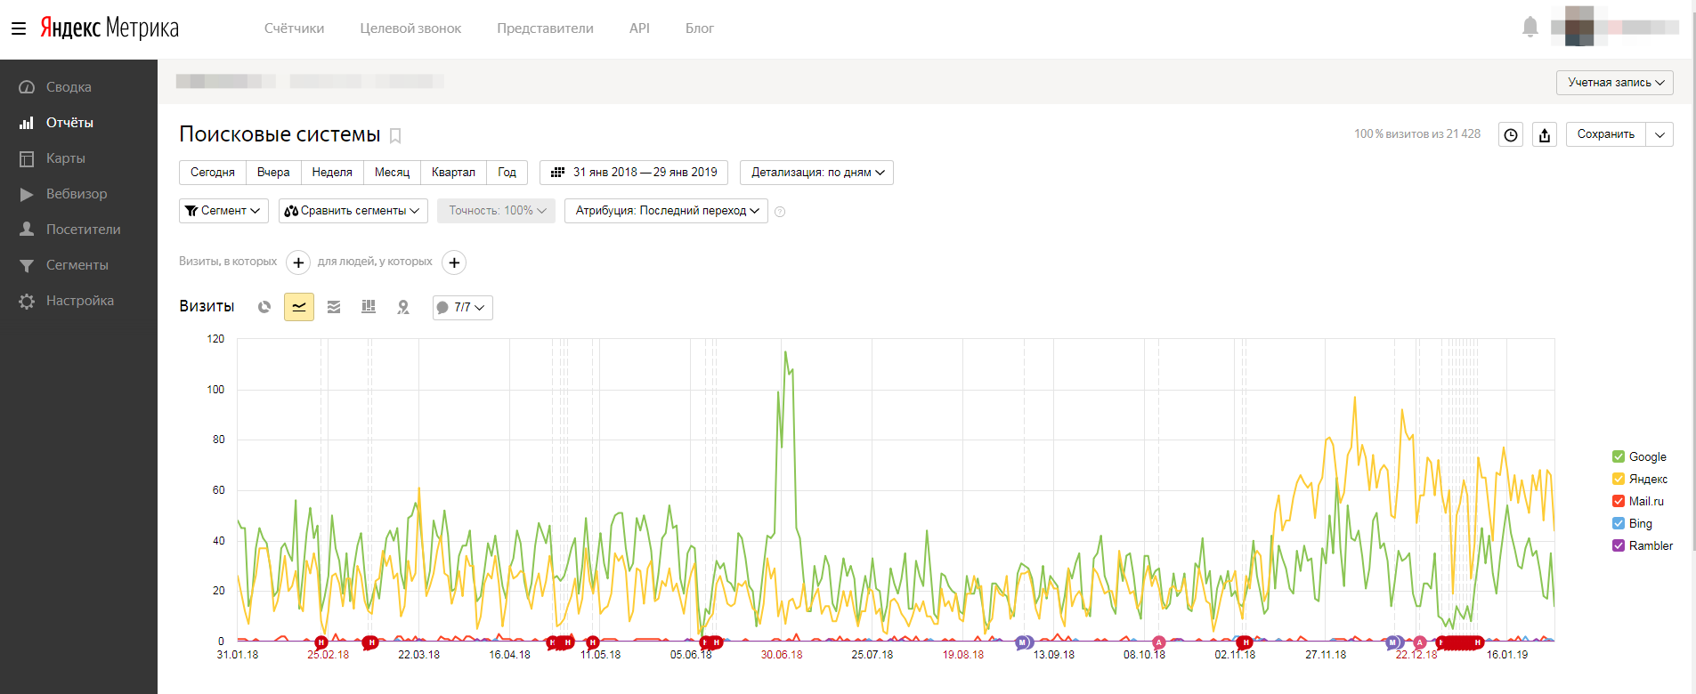1696x694 pixels.
Task: Open the Учетная запись dropdown
Action: (1615, 83)
